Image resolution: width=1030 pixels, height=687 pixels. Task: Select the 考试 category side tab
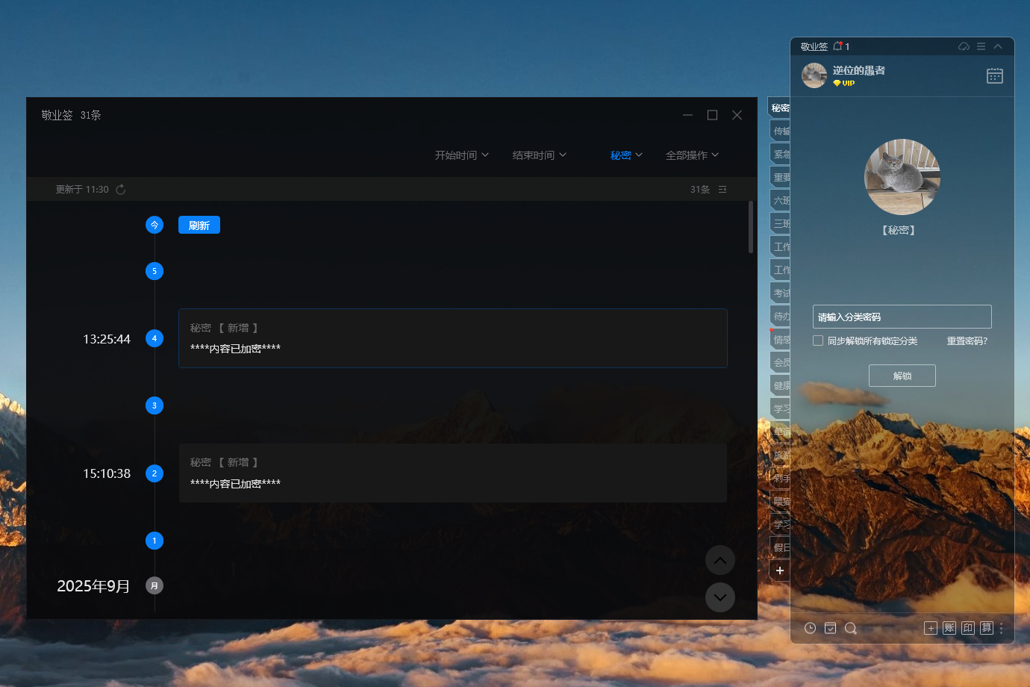781,293
